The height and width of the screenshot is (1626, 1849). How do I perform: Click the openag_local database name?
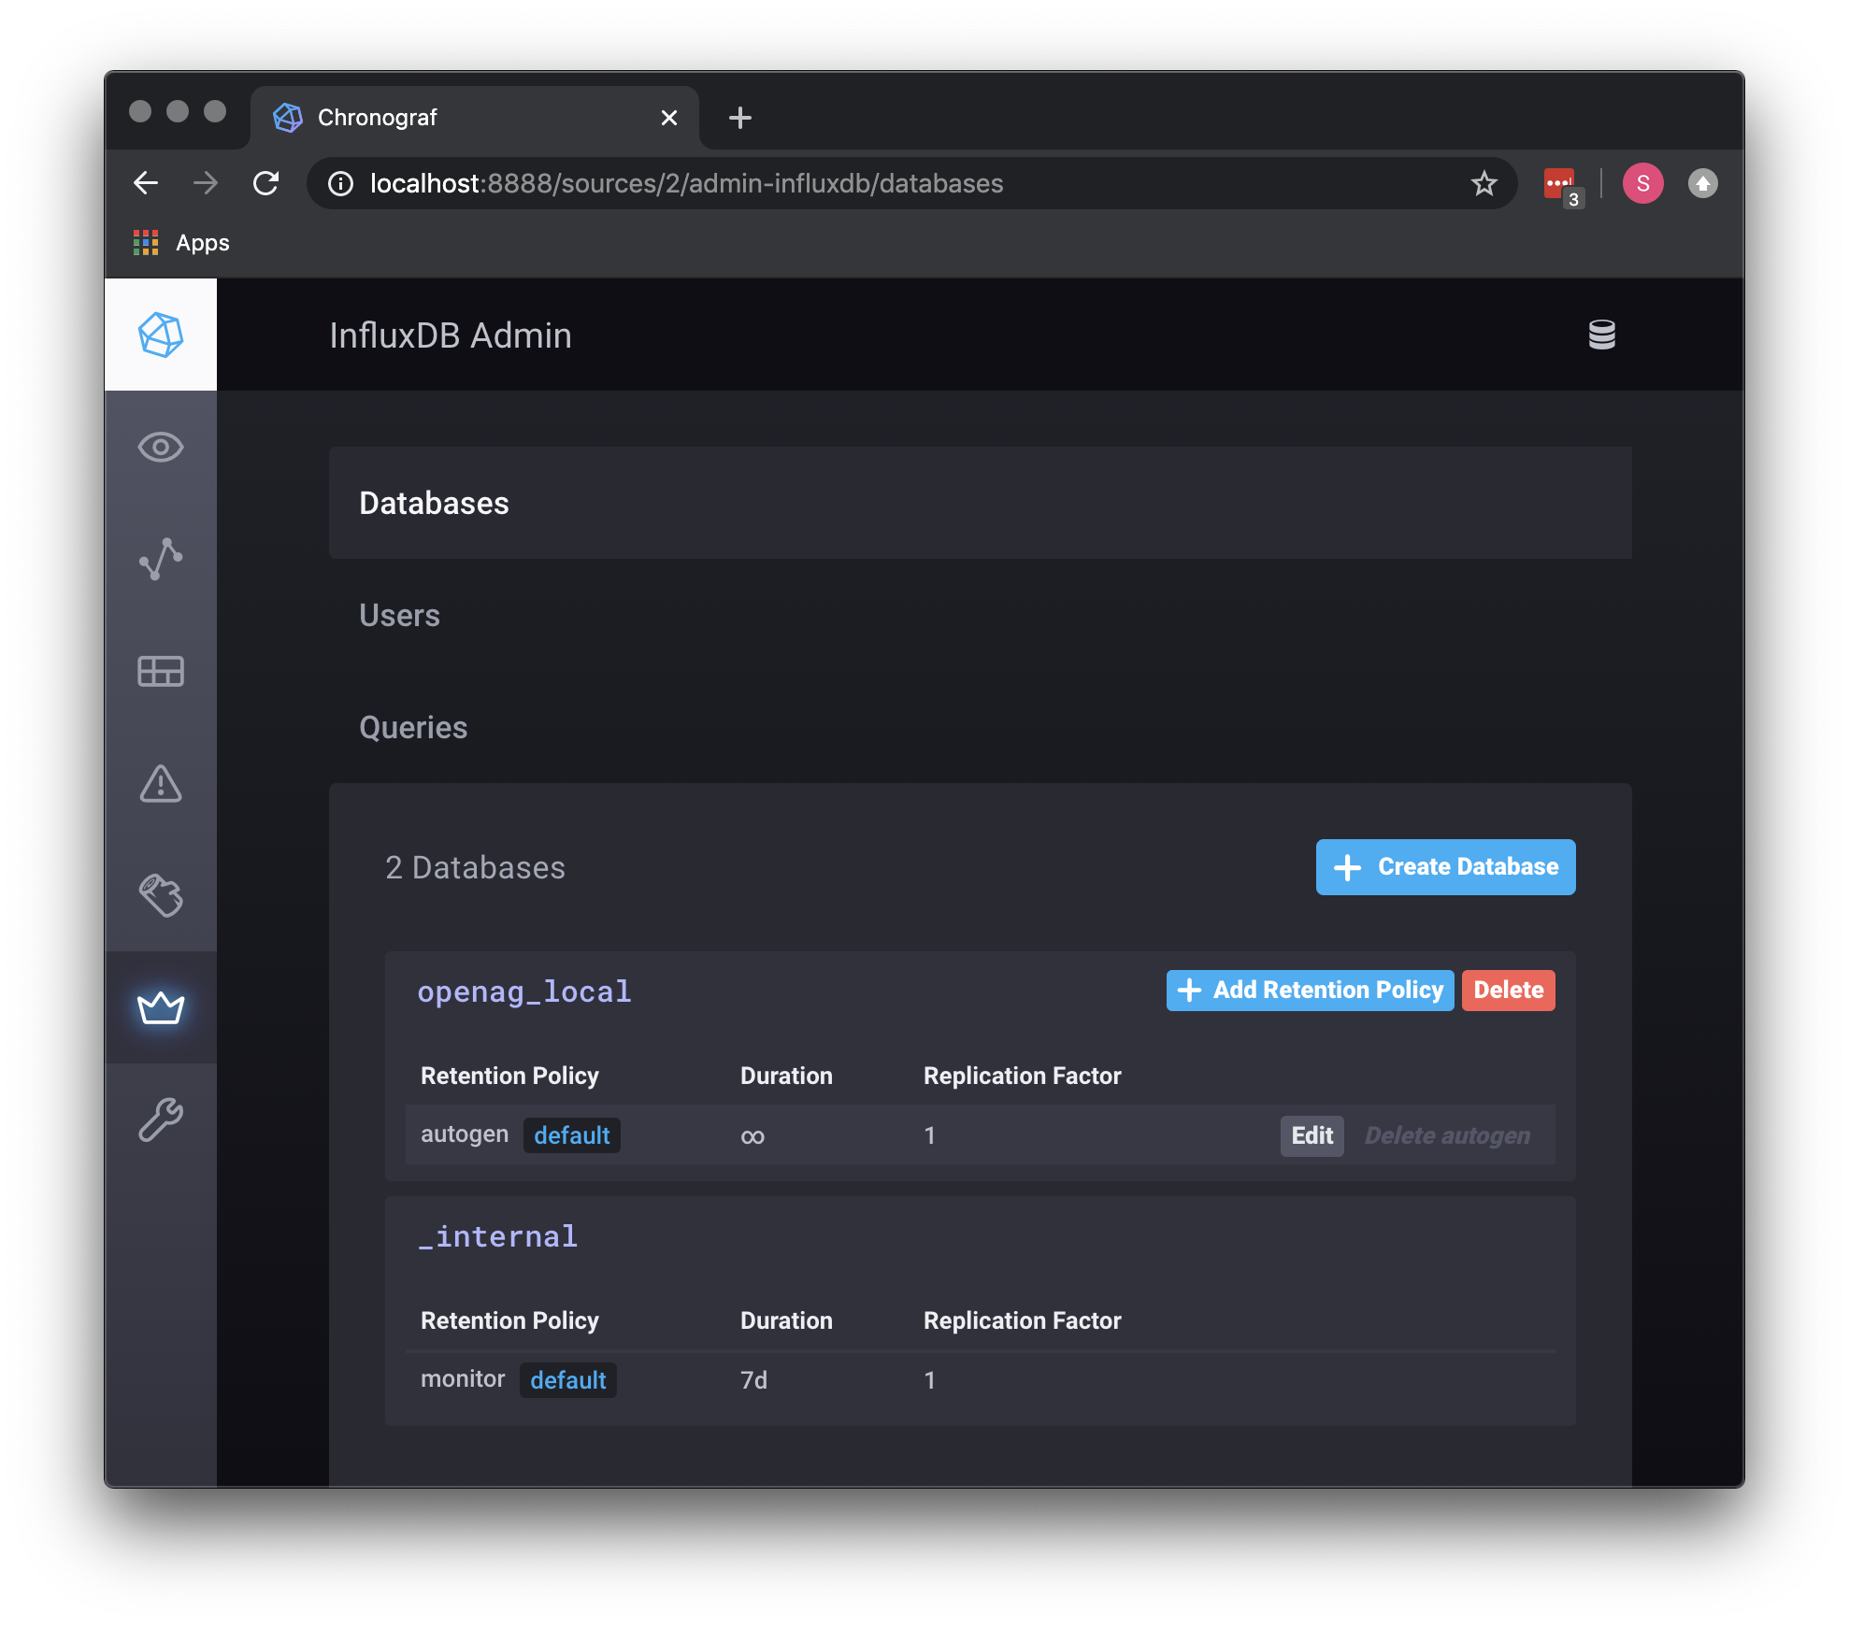pyautogui.click(x=524, y=991)
